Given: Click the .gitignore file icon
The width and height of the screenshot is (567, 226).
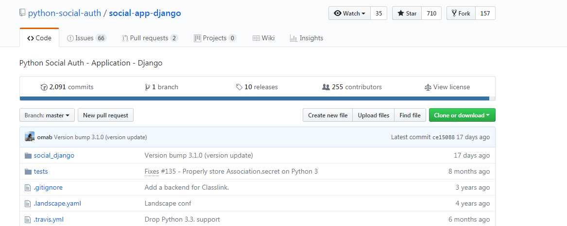Looking at the screenshot, I should pyautogui.click(x=28, y=188).
